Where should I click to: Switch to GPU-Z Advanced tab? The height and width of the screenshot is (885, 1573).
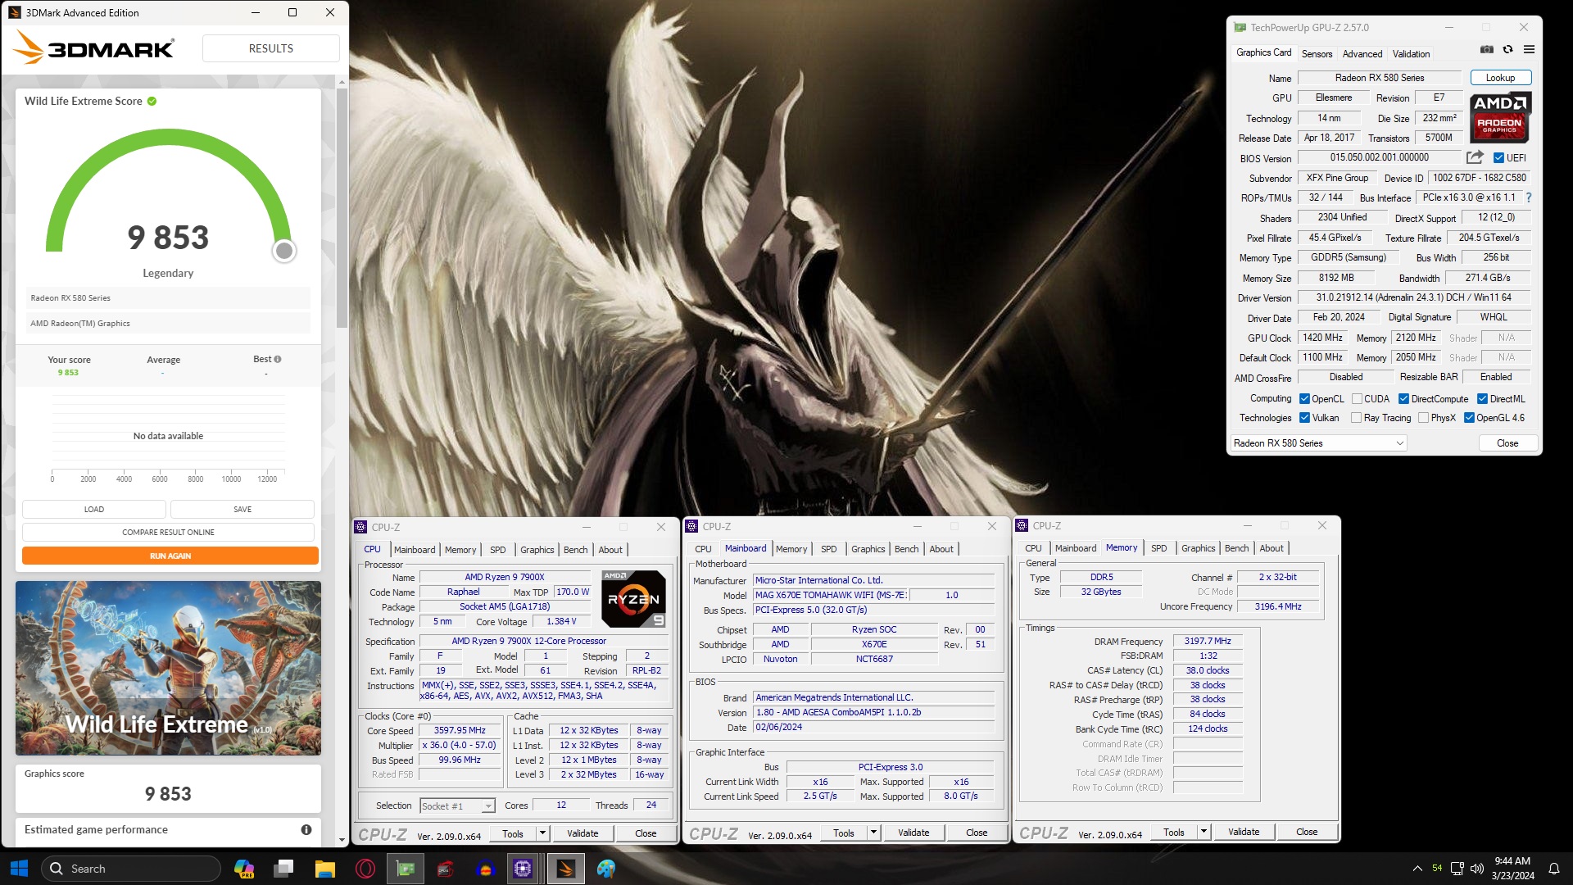pyautogui.click(x=1362, y=54)
